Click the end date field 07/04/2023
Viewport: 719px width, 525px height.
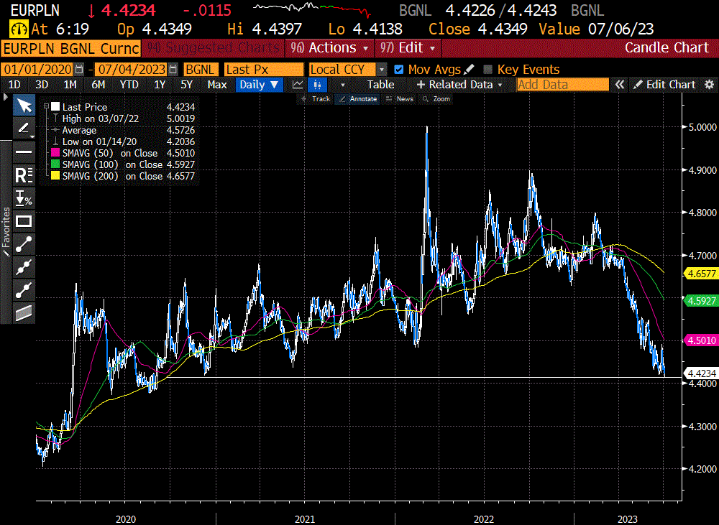tap(132, 70)
